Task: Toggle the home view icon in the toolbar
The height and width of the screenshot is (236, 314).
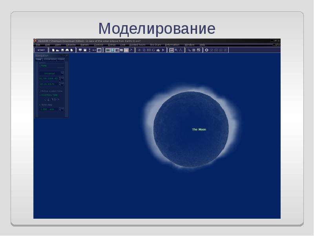Action: coord(158,50)
